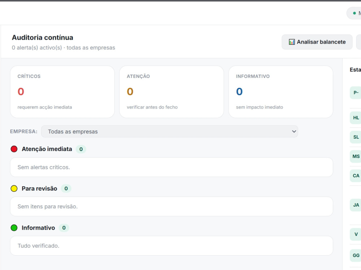The width and height of the screenshot is (361, 270).
Task: Click the bar-chart icon in Analisar balancete
Action: 292,42
